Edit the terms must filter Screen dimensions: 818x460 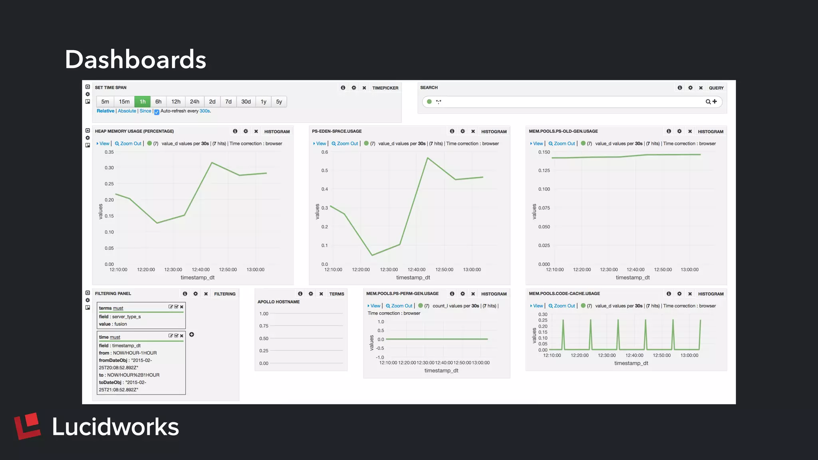[x=171, y=307]
